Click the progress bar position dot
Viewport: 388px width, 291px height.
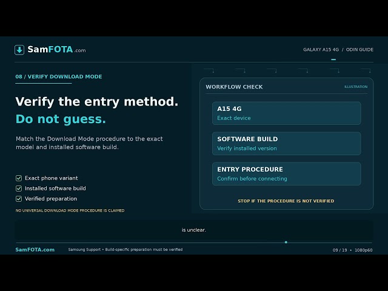286,242
